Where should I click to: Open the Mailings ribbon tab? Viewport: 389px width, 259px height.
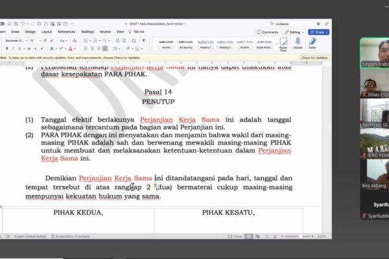coord(88,32)
